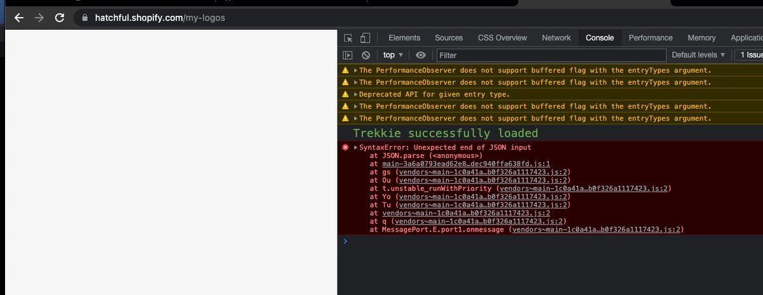
Task: Open the Elements tab
Action: click(404, 38)
